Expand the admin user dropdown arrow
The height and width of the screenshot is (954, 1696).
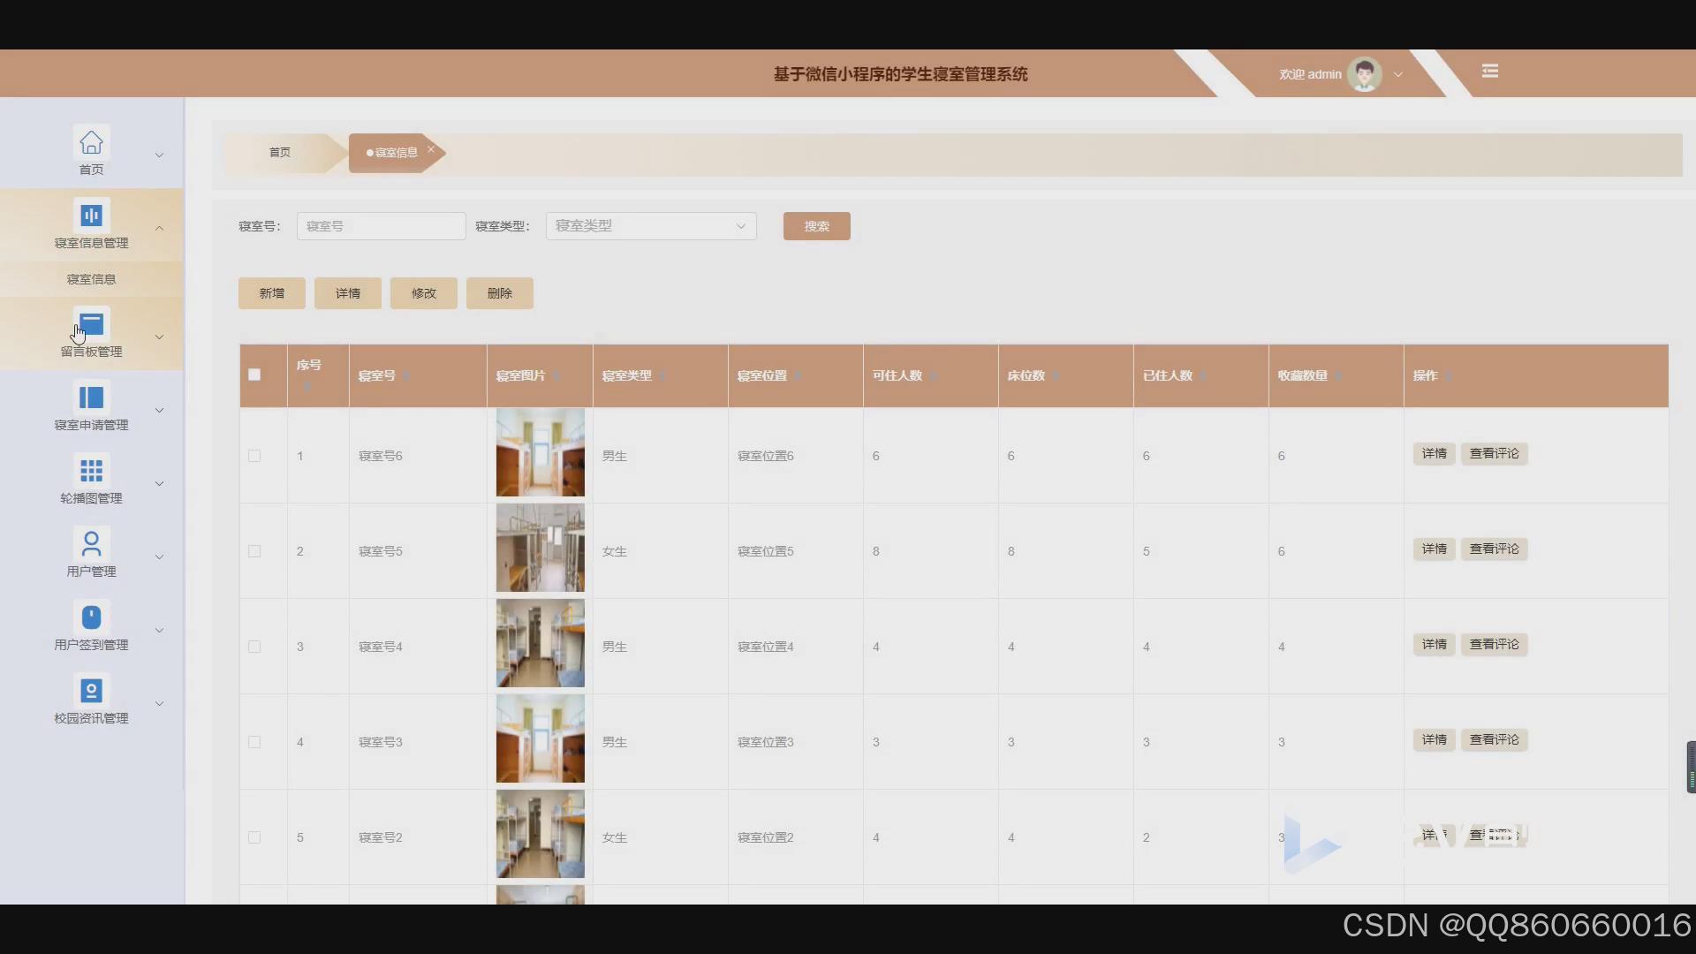(x=1398, y=75)
